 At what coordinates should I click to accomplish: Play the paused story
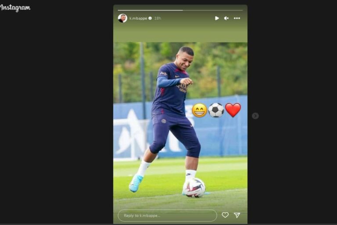[x=217, y=18]
